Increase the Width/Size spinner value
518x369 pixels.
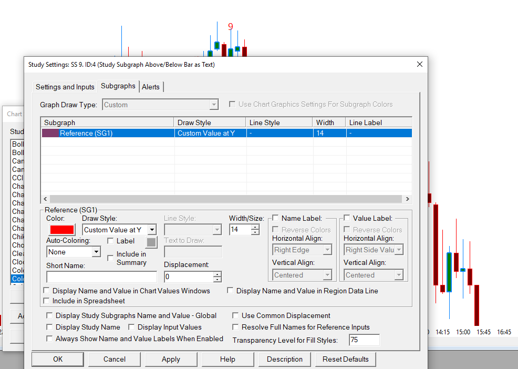[x=255, y=227]
